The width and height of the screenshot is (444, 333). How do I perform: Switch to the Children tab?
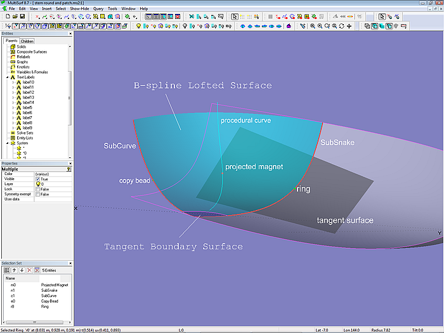27,41
